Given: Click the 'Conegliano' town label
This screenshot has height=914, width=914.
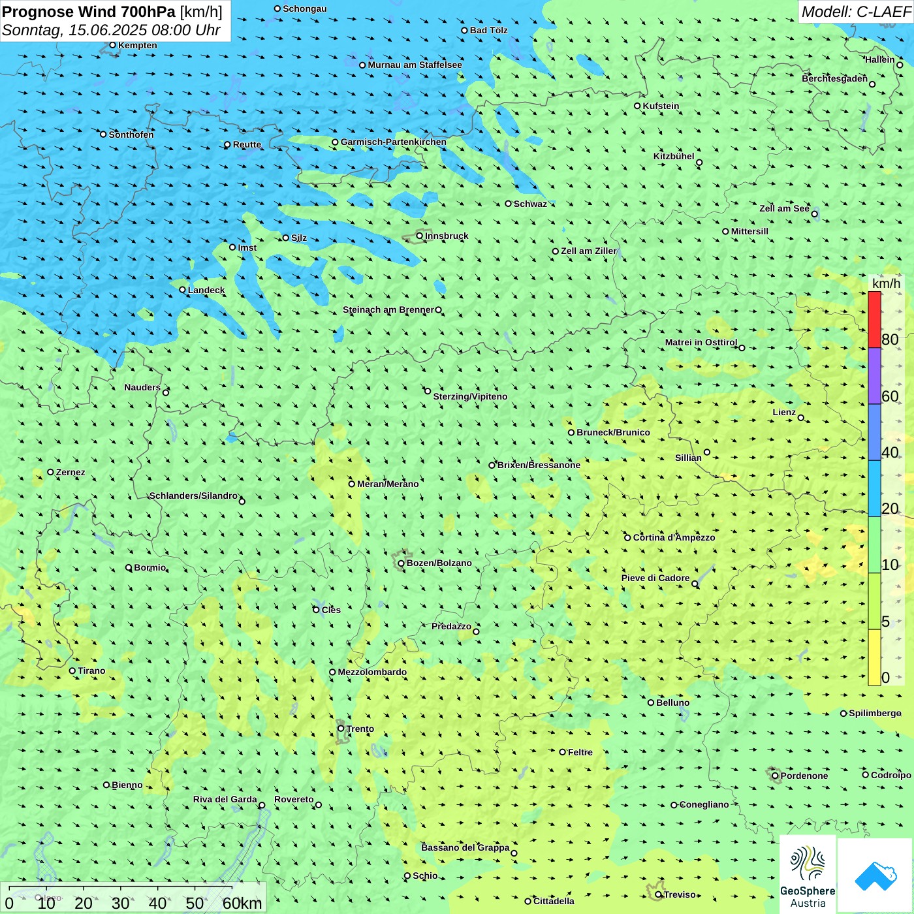Looking at the screenshot, I should [x=704, y=804].
